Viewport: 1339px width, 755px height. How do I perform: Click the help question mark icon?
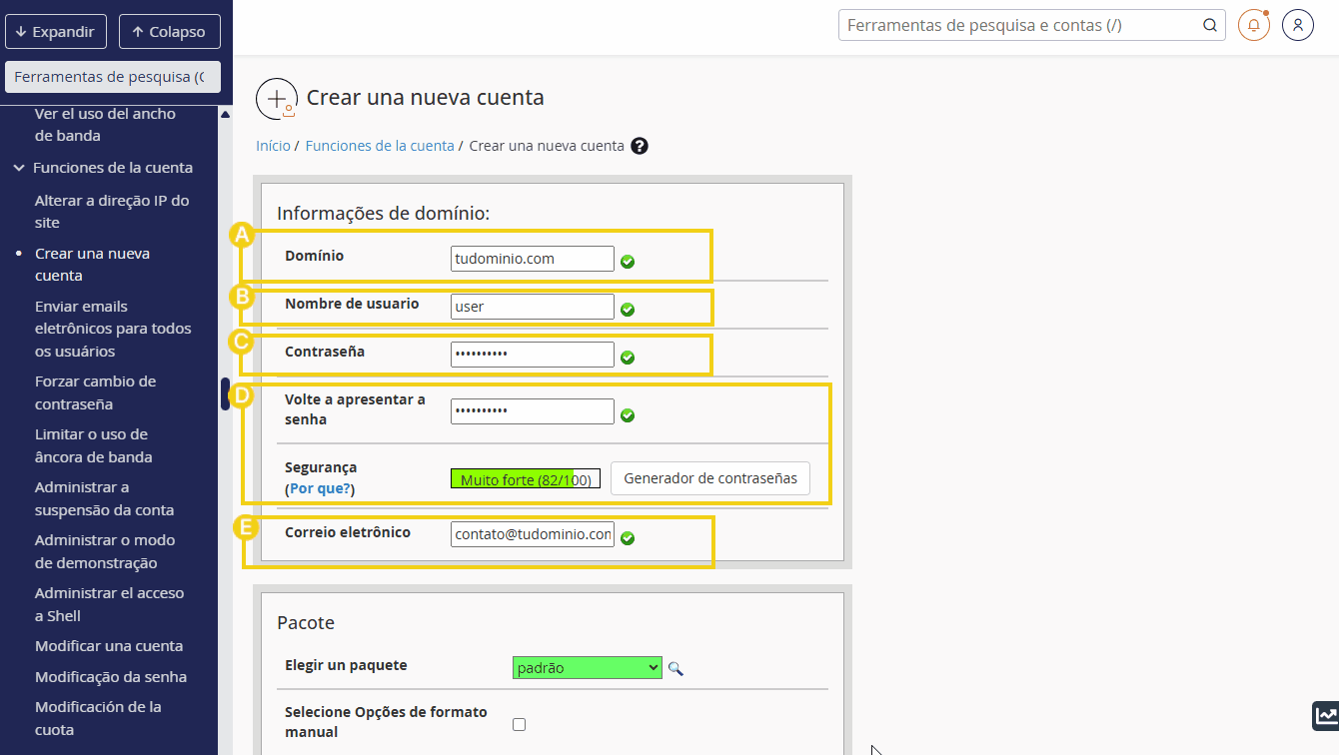click(x=640, y=146)
